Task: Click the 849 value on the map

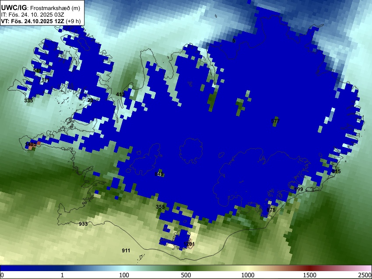Action: click(x=159, y=174)
